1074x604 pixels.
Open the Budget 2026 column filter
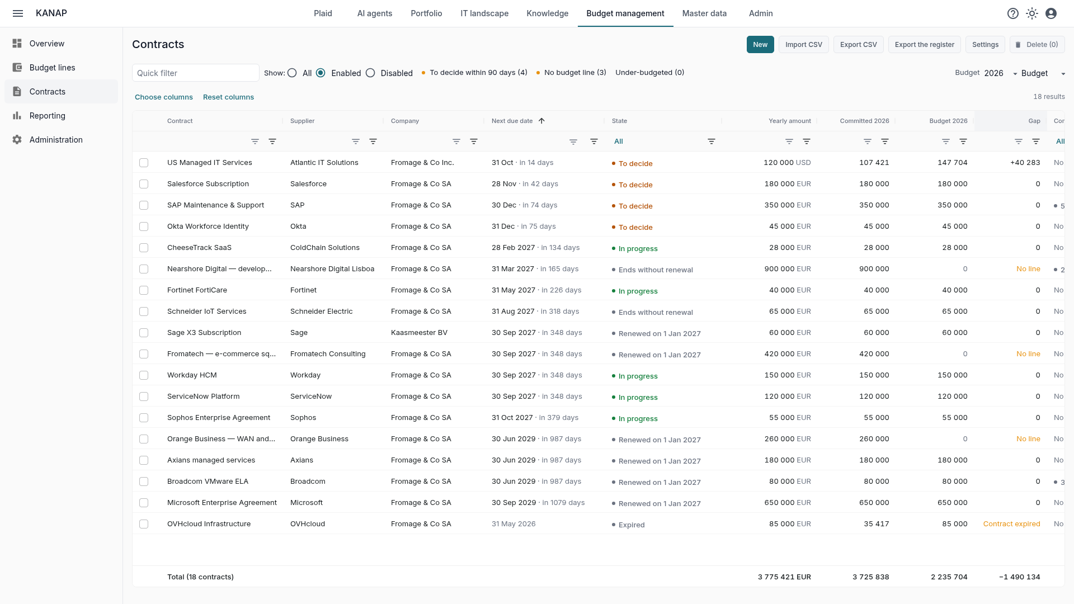click(x=963, y=141)
